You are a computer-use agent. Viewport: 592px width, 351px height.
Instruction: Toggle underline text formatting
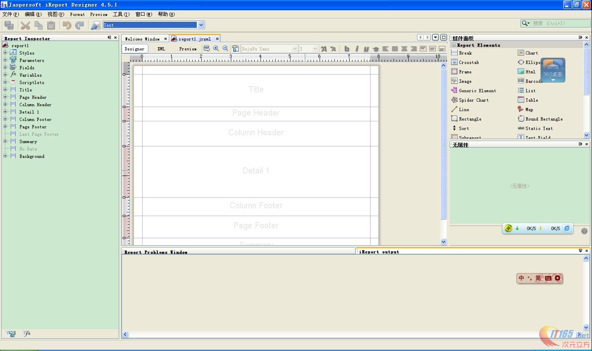tap(366, 49)
